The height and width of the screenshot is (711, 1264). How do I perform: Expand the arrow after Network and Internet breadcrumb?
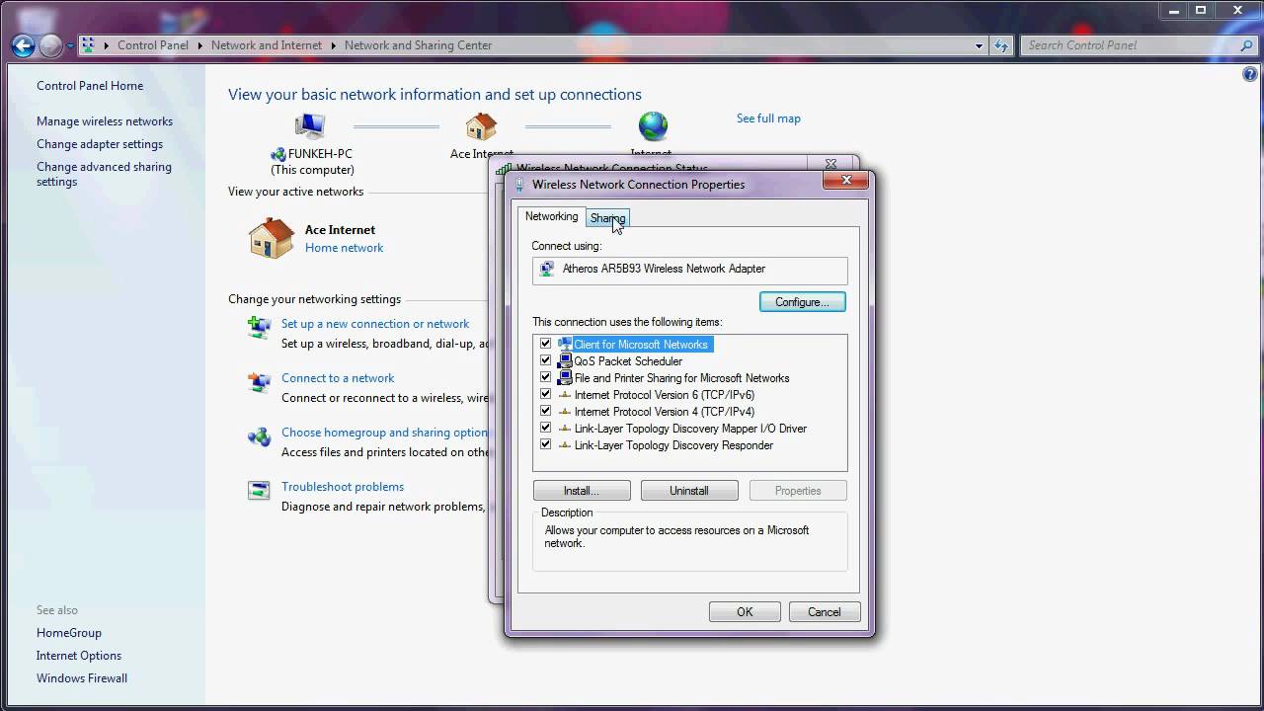tap(334, 45)
